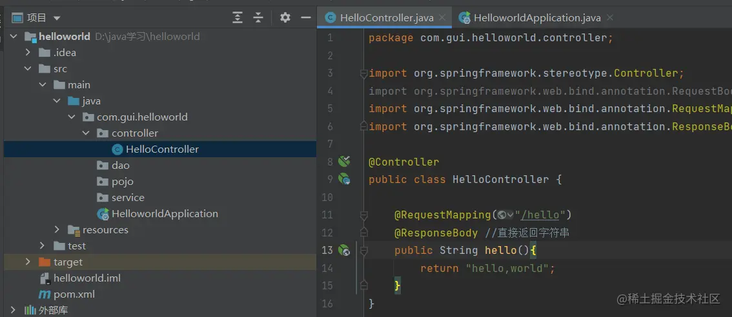Click the helloworld.iml file icon
The height and width of the screenshot is (317, 732).
tap(45, 278)
